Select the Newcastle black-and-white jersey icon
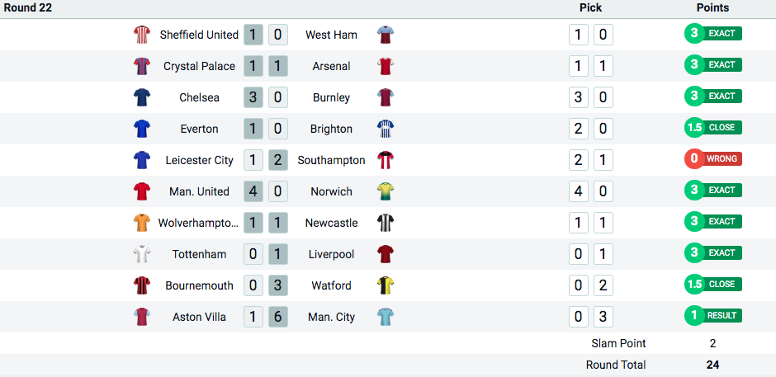Viewport: 776px width, 377px height. click(385, 223)
